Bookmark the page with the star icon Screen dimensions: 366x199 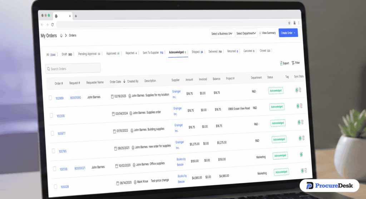[289, 23]
